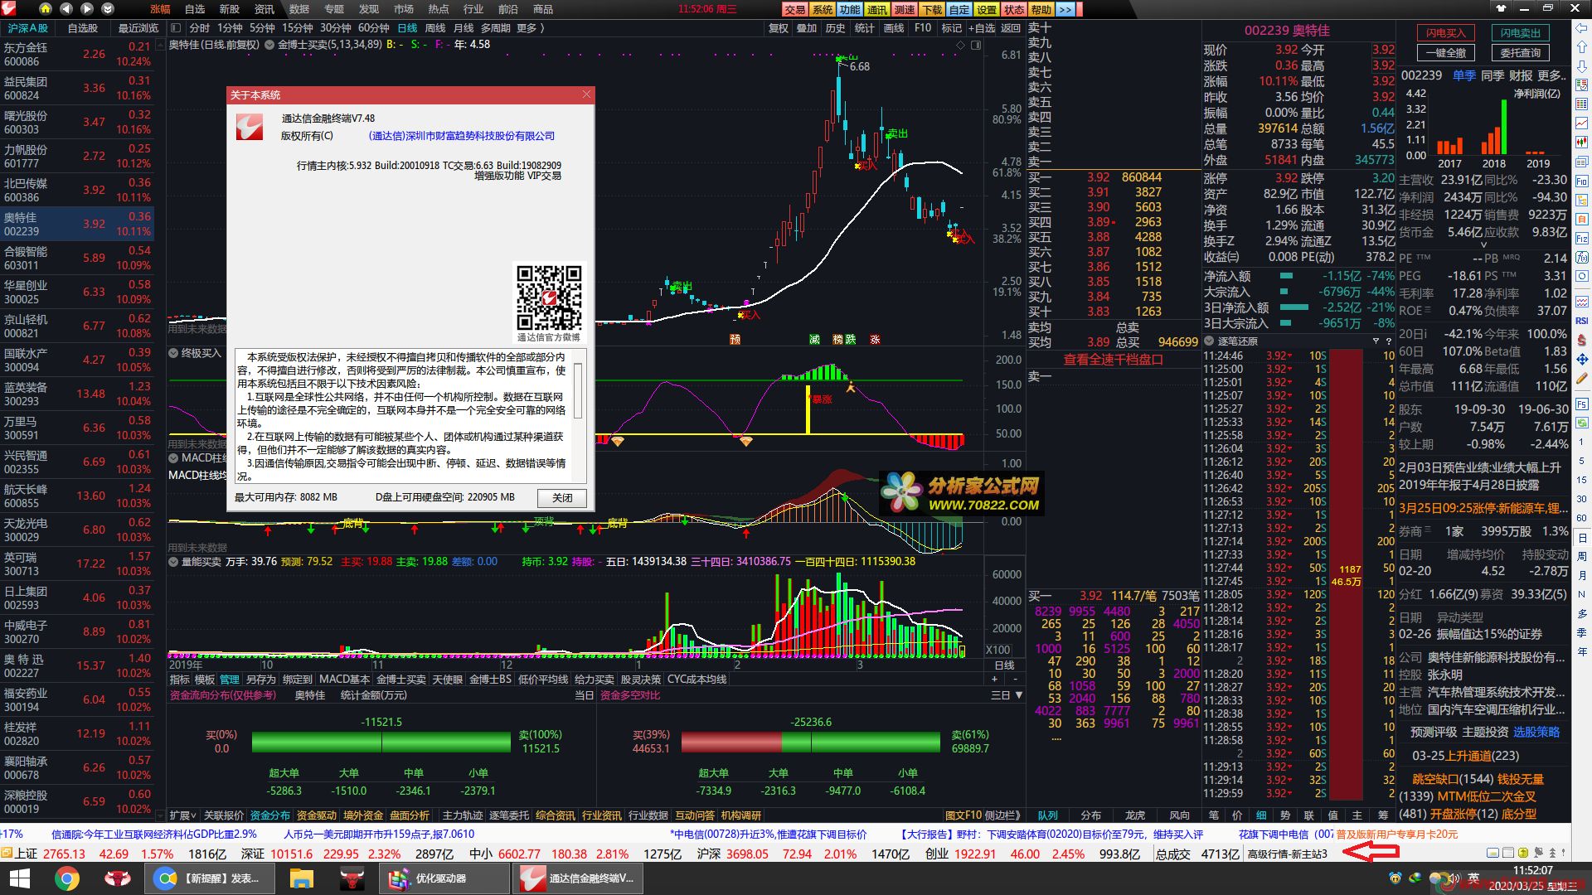Expand the >> more menus button
The image size is (1592, 895).
click(1065, 9)
